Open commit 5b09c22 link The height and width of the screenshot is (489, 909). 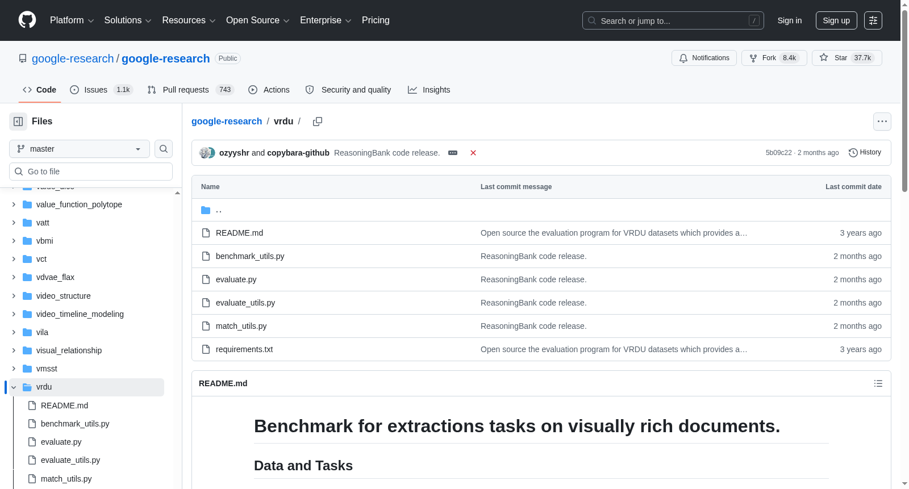tap(778, 153)
